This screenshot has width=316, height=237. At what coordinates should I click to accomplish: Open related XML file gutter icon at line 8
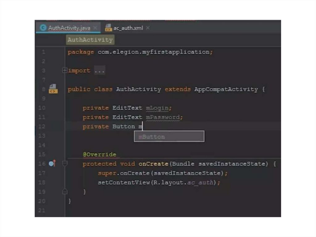point(53,89)
